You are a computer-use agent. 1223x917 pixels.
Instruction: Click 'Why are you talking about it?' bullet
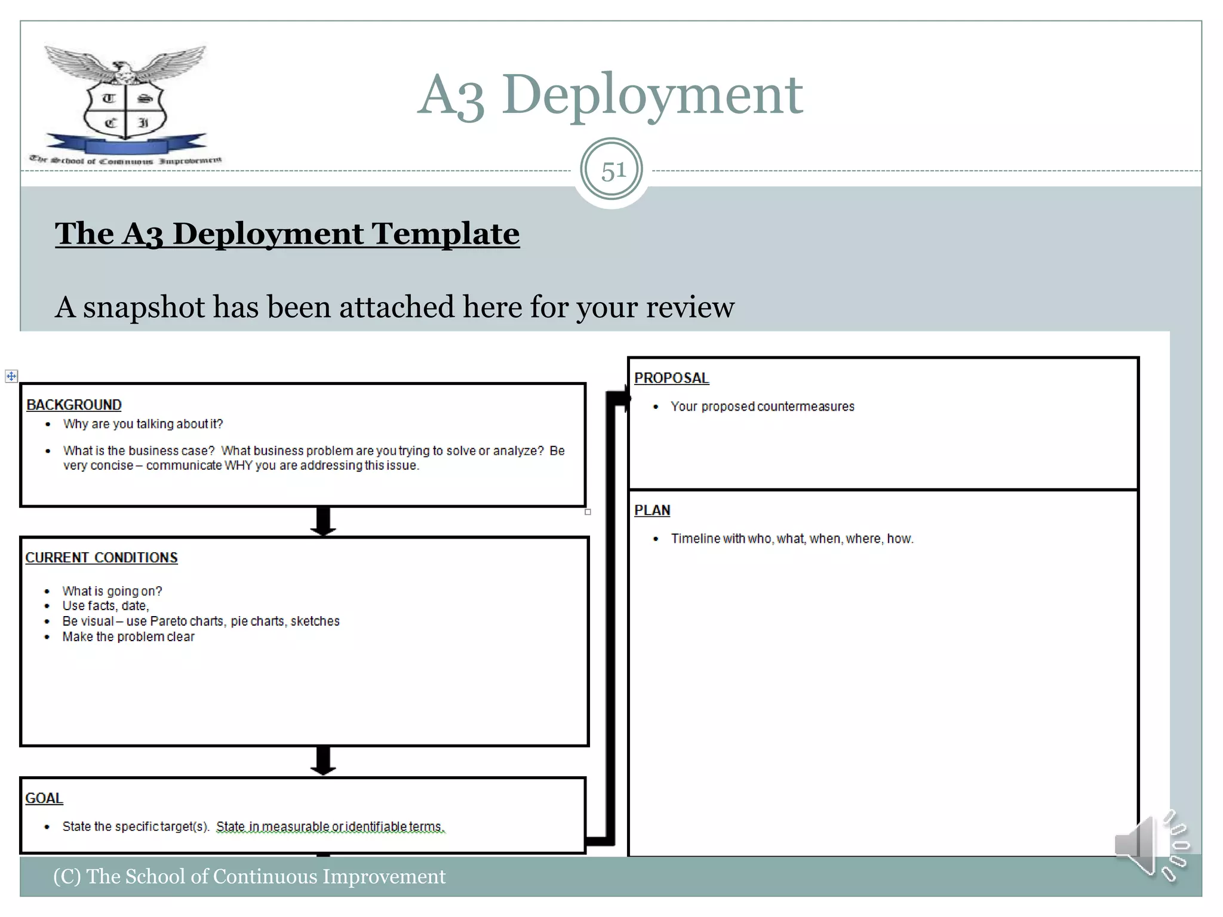click(x=143, y=424)
